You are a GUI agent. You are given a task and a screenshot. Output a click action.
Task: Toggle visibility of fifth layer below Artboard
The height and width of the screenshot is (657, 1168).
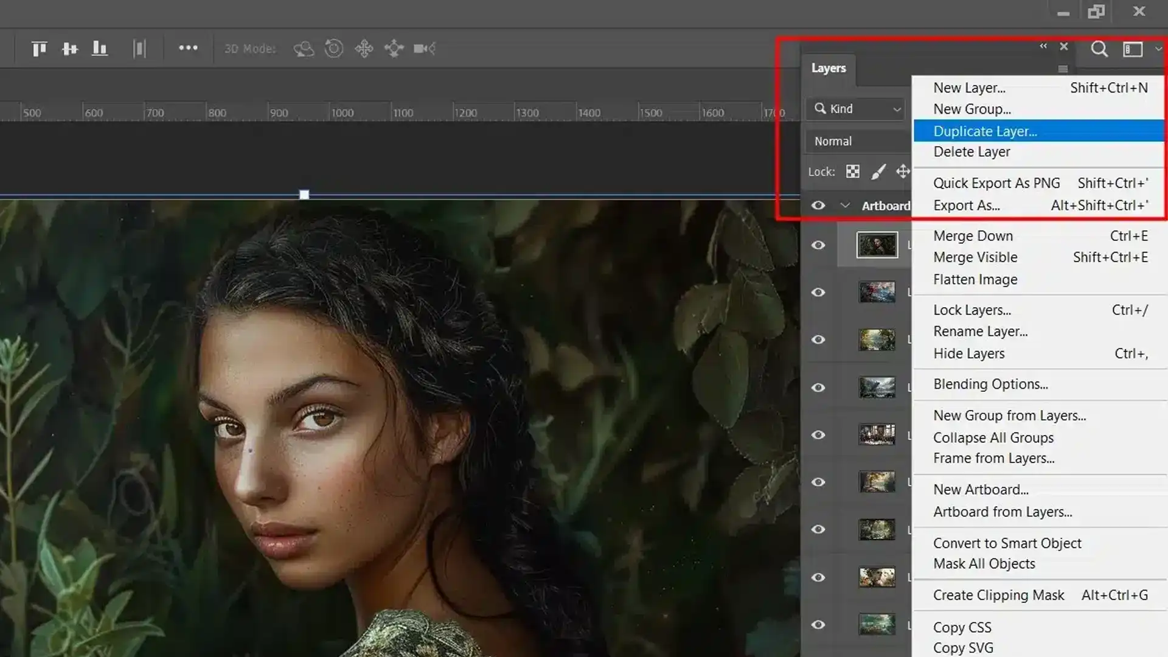coord(818,435)
